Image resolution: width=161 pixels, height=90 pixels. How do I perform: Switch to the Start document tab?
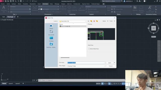[x=4, y=17]
